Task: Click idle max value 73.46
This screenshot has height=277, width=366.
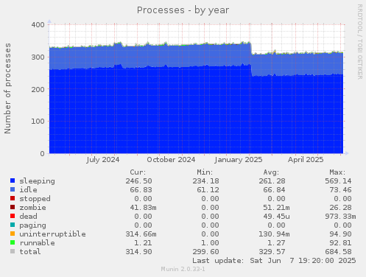Action: tap(340, 190)
